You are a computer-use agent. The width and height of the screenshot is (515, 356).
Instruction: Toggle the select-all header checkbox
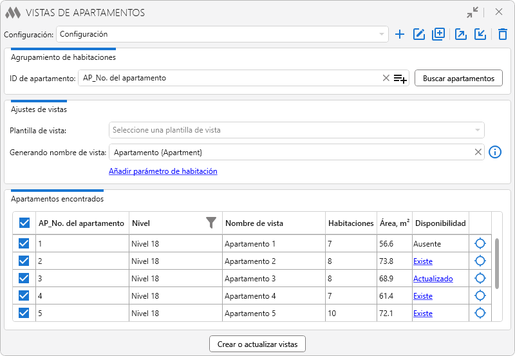click(x=24, y=223)
